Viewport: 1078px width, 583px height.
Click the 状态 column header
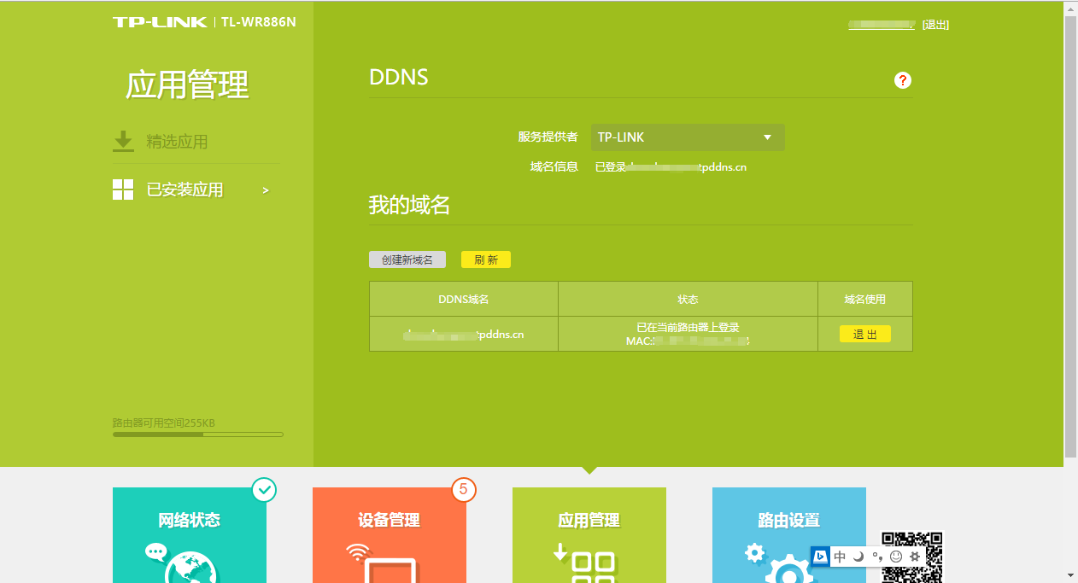point(688,300)
